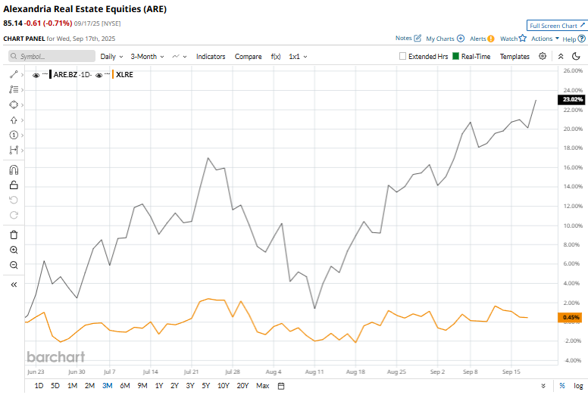The width and height of the screenshot is (588, 395).
Task: Add to My Charts plus icon
Action: click(461, 38)
